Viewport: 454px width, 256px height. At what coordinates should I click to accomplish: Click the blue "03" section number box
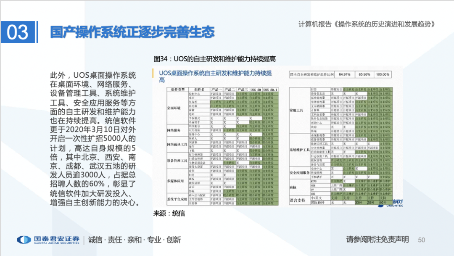pyautogui.click(x=18, y=32)
